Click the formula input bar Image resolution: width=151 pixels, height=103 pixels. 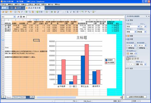[x=75, y=17]
